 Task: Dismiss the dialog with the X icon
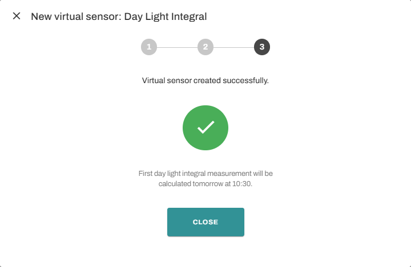pos(17,16)
